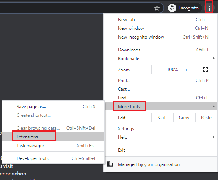Viewport: 218px width, 180px height.
Task: Increase zoom with plus button
Action: point(186,70)
